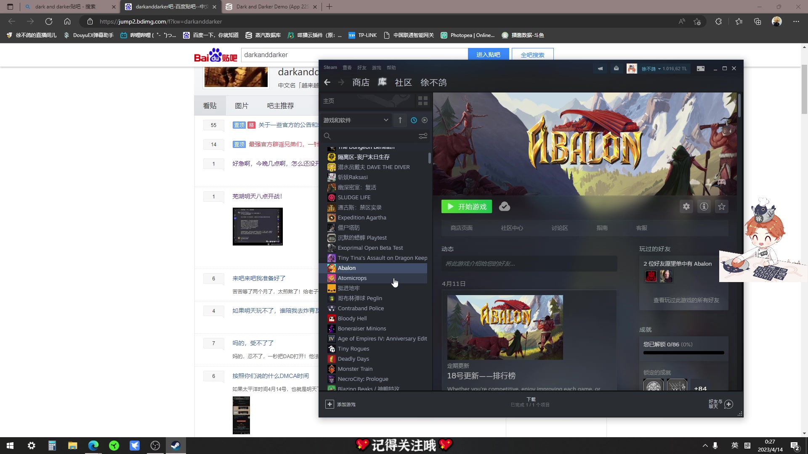Image resolution: width=808 pixels, height=454 pixels.
Task: Open Steam menu in title bar
Action: [330, 68]
